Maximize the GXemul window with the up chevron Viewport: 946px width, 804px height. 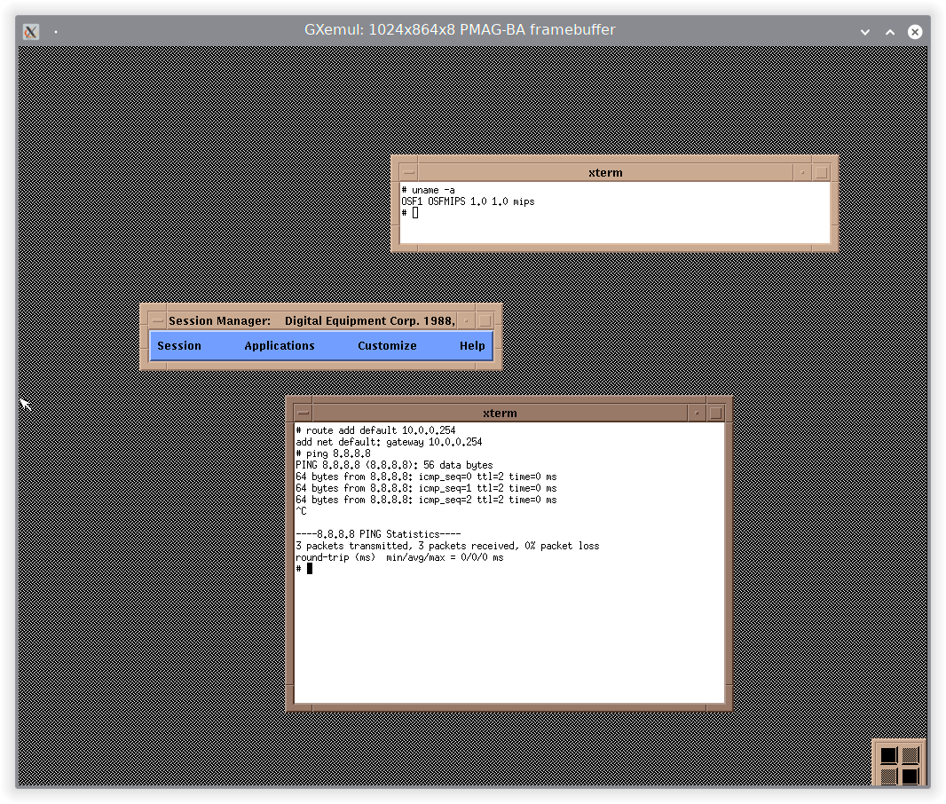click(890, 32)
